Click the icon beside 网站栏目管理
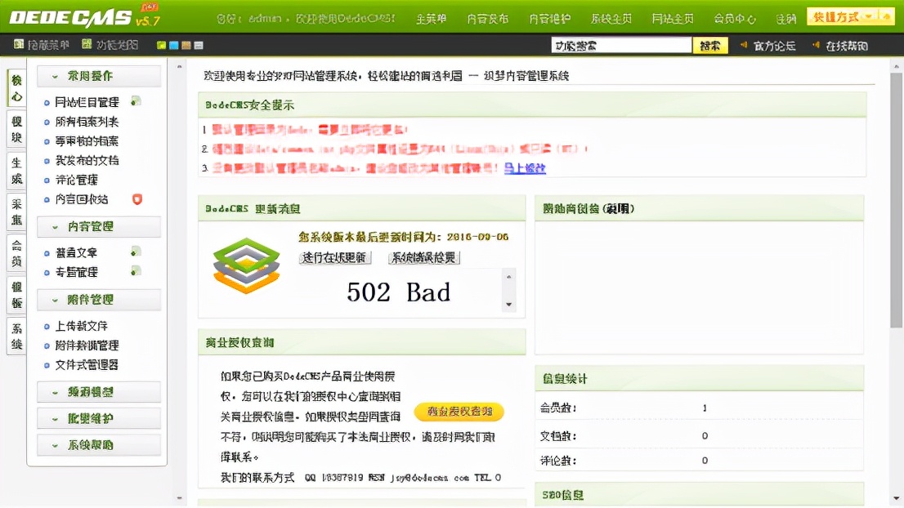 pos(136,101)
